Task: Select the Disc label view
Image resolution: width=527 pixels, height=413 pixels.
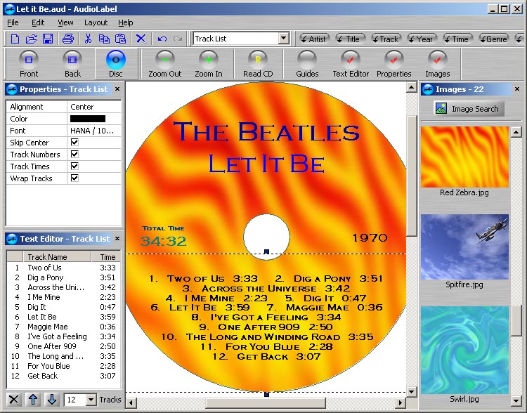Action: point(116,64)
